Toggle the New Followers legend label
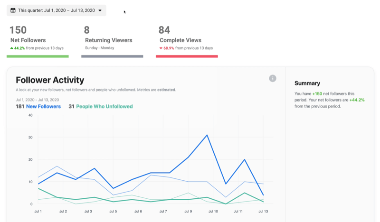This screenshot has width=380, height=222. 43,107
